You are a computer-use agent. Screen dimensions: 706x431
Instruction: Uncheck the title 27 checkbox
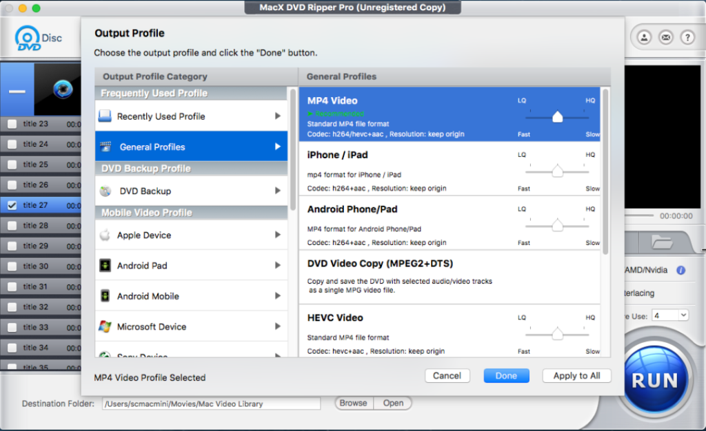point(12,205)
